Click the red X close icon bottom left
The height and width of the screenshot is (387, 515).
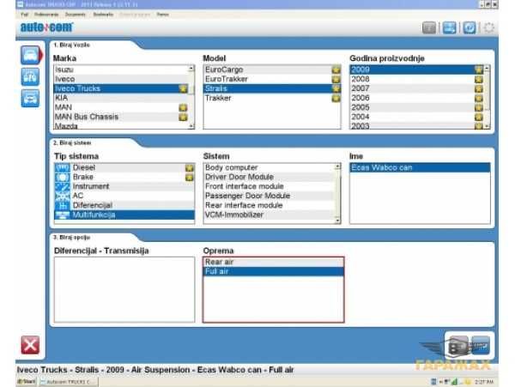30,345
